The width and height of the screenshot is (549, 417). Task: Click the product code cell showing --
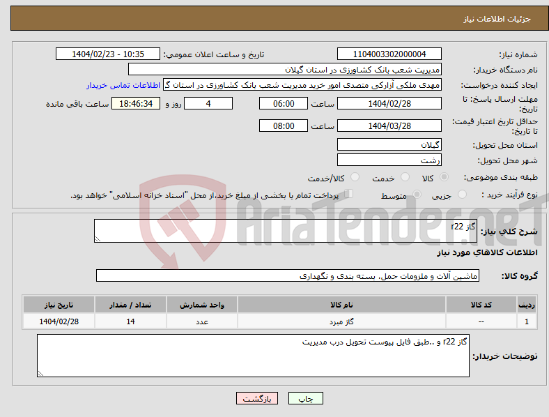tap(481, 321)
